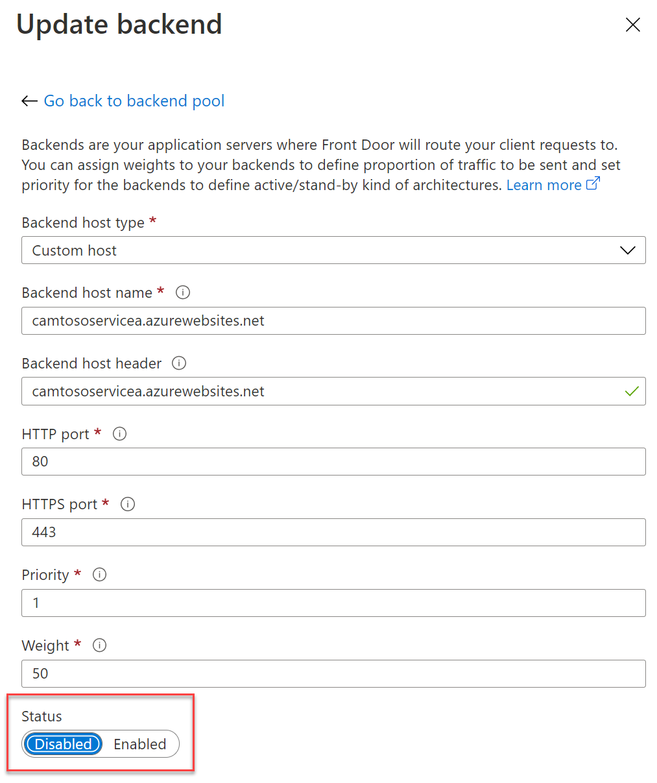Go back to backend pool link
The height and width of the screenshot is (783, 657).
coord(134,101)
